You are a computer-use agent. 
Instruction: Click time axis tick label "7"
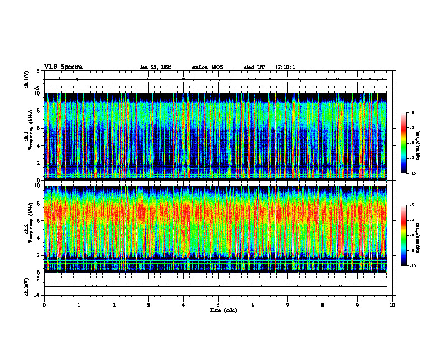(288, 305)
